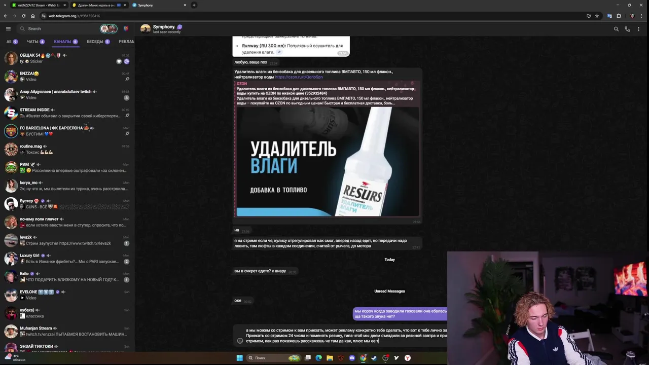
Task: Open Luxury Girl channel
Action: (67, 259)
